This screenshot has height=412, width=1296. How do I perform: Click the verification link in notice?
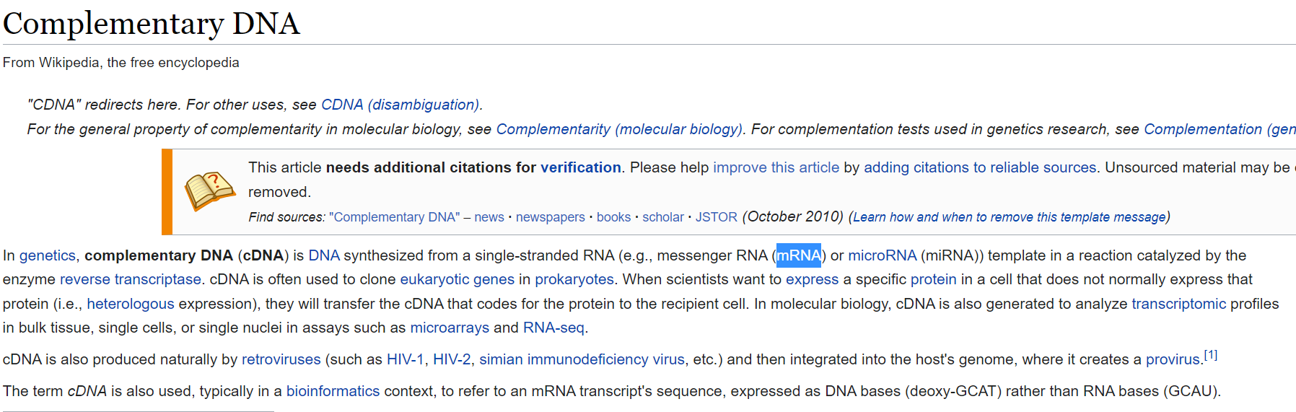click(580, 167)
